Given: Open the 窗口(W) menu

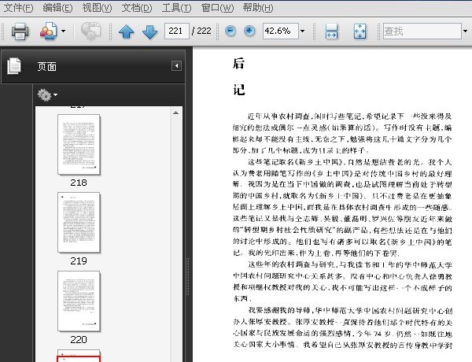Looking at the screenshot, I should (x=217, y=8).
